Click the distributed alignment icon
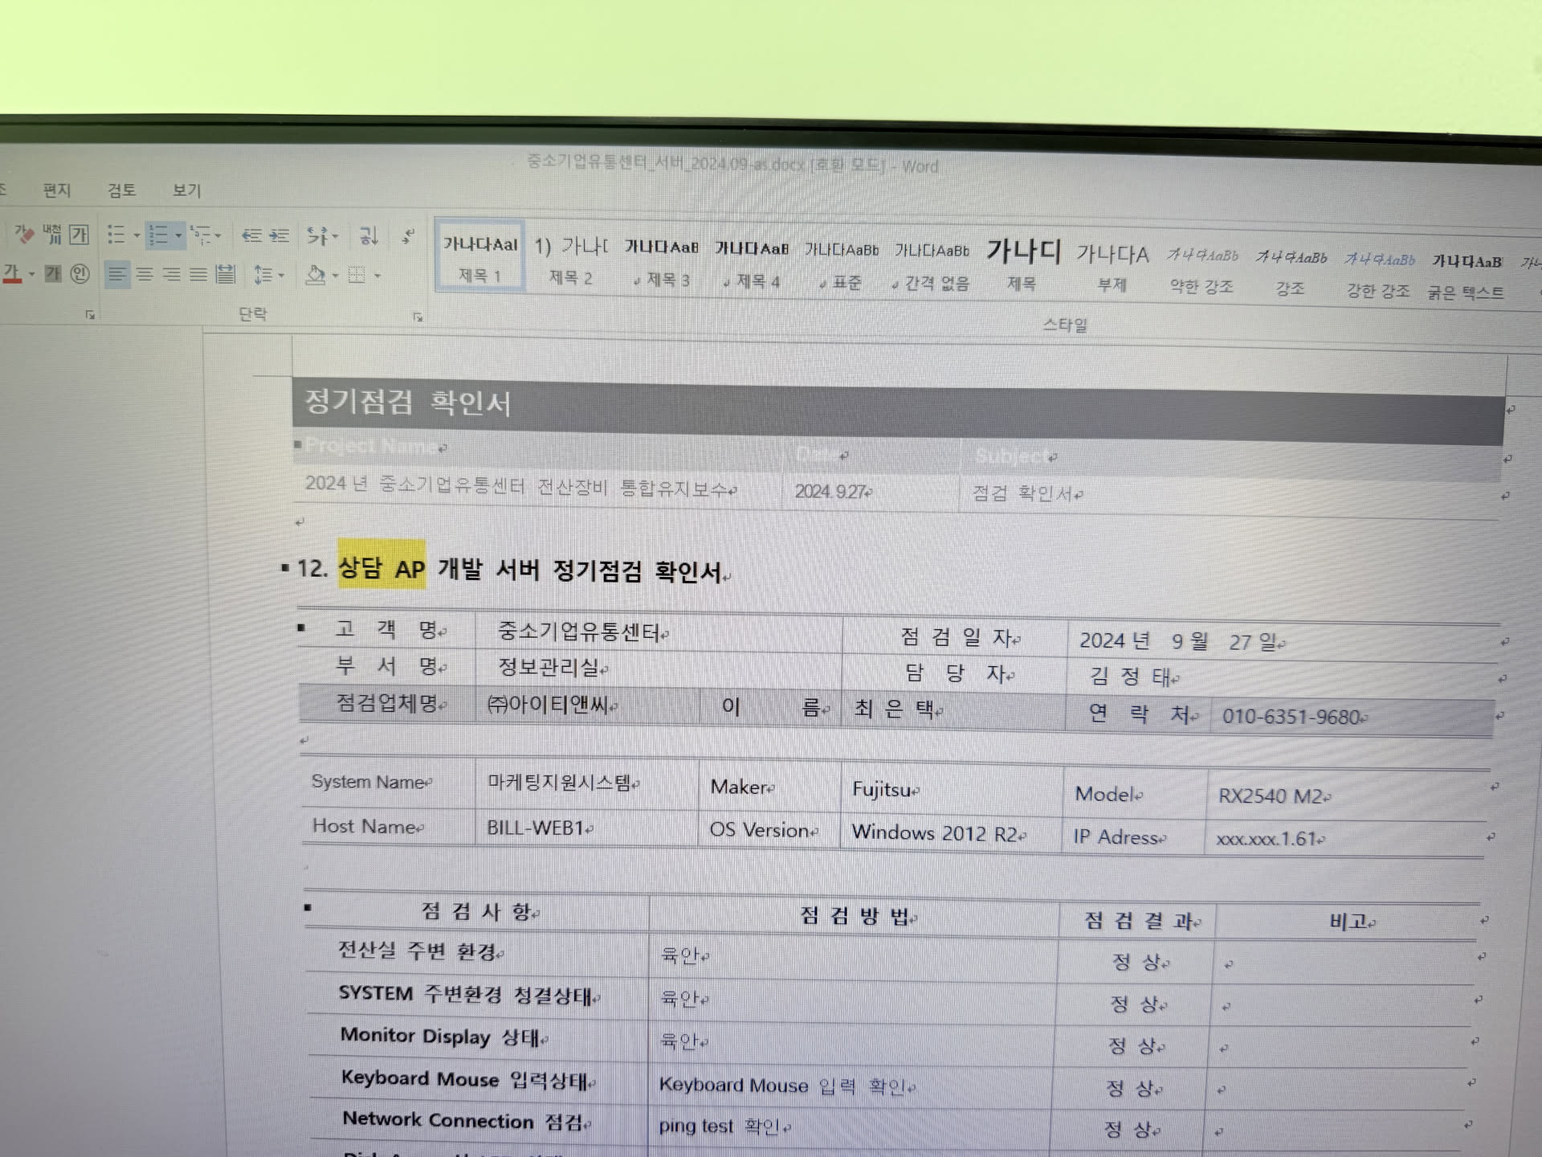 (226, 275)
